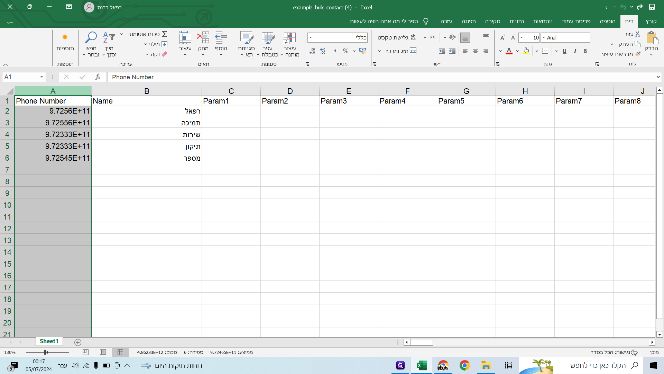Open the Insert ribbon tab
Screen dimensions: 664x374
[x=608, y=21]
